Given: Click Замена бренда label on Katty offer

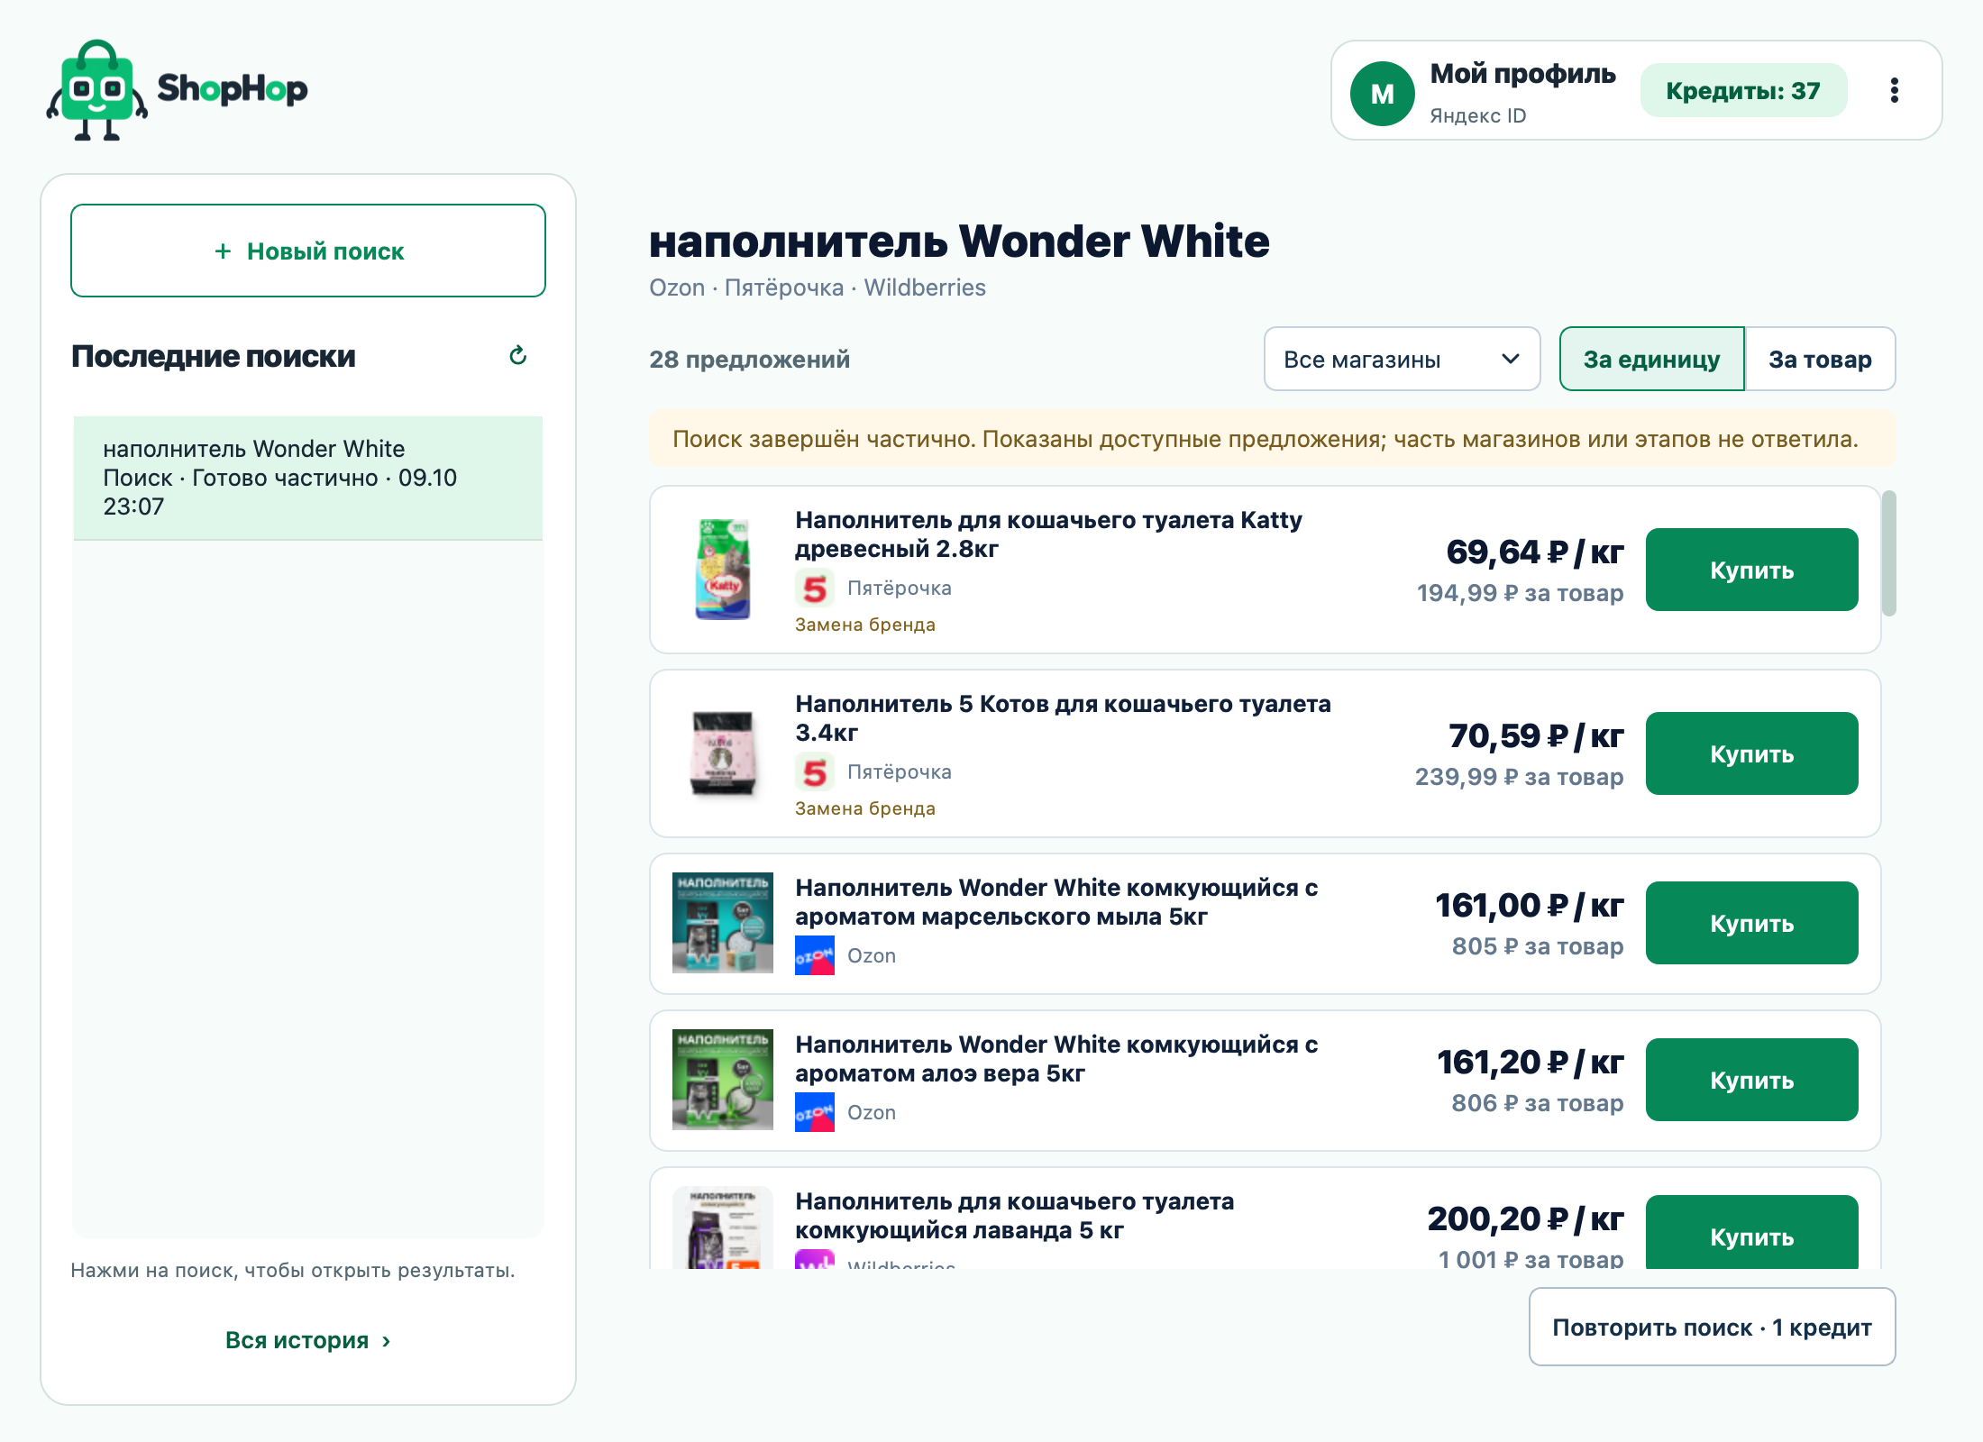Looking at the screenshot, I should pyautogui.click(x=864, y=625).
